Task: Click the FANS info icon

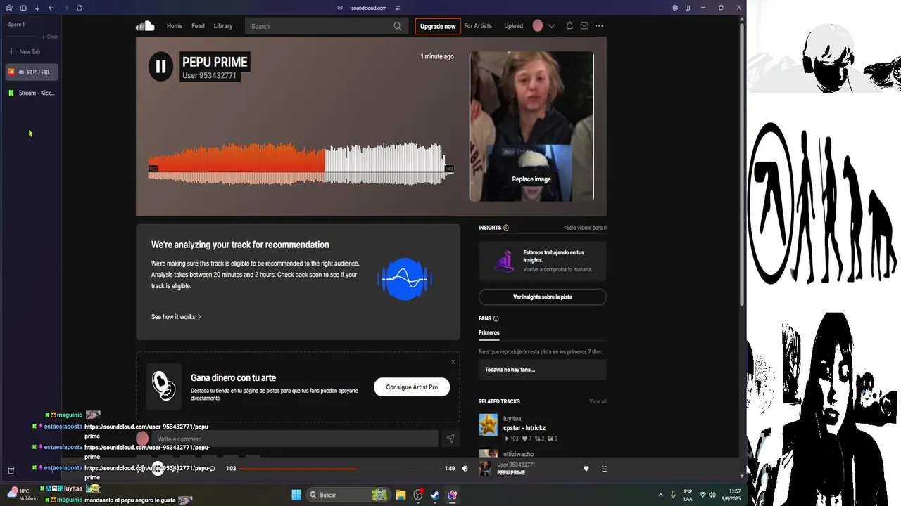Action: (496, 318)
